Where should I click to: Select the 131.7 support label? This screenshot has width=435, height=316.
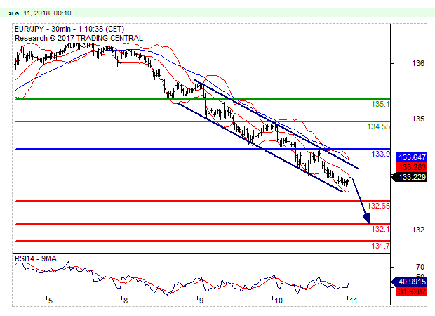[x=380, y=246]
